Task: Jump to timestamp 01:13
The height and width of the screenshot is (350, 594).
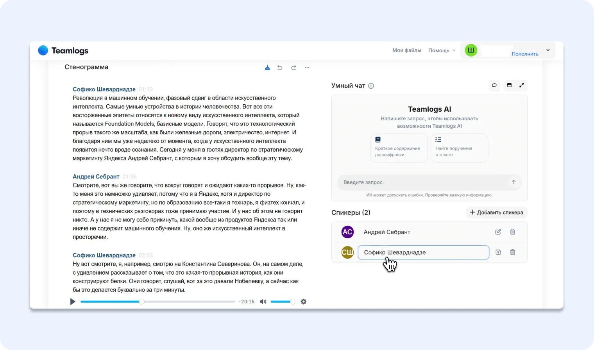Action: [x=145, y=89]
